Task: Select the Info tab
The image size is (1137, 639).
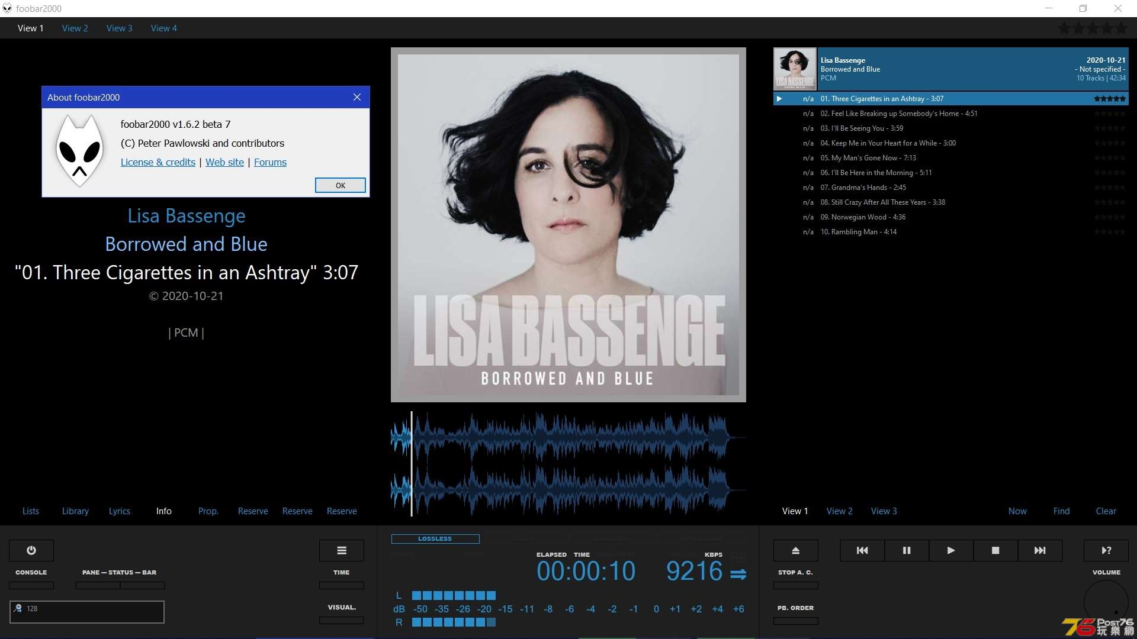Action: pos(164,511)
